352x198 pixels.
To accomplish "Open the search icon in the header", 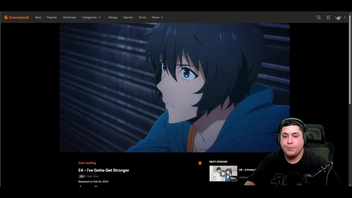I will pyautogui.click(x=319, y=17).
